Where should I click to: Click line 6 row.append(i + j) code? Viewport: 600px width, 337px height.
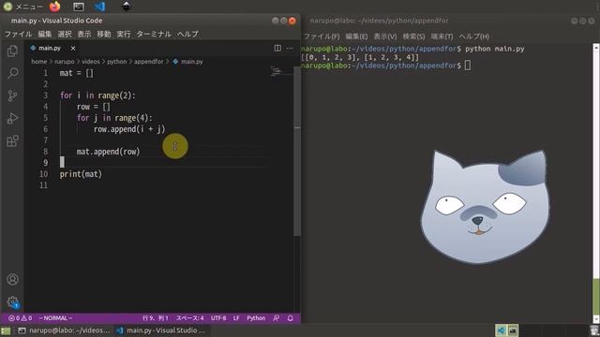129,129
